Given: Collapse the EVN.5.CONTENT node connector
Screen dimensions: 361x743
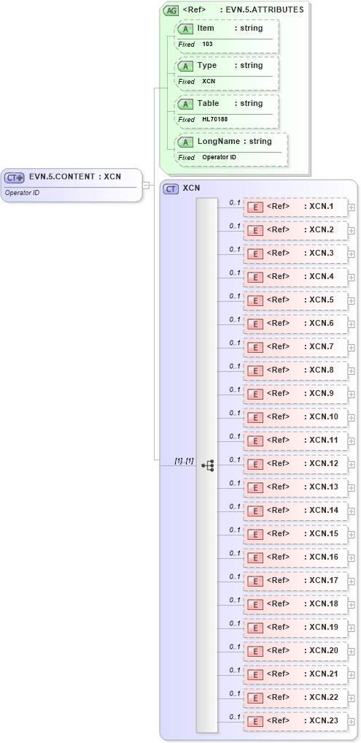Looking at the screenshot, I should [146, 186].
